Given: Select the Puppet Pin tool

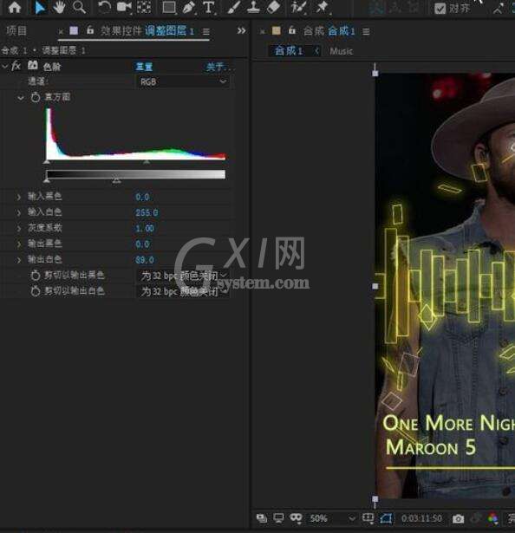Looking at the screenshot, I should point(322,7).
